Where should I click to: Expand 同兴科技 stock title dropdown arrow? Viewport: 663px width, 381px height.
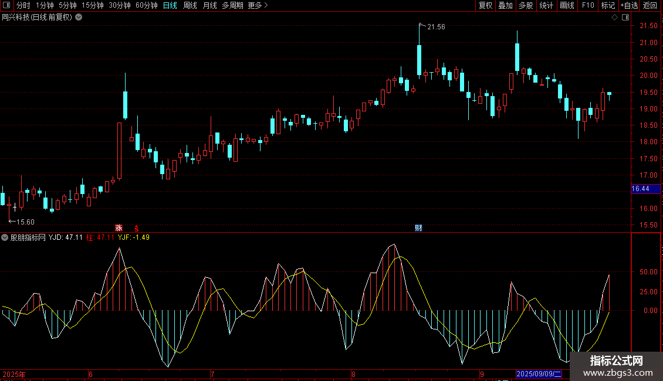[79, 17]
